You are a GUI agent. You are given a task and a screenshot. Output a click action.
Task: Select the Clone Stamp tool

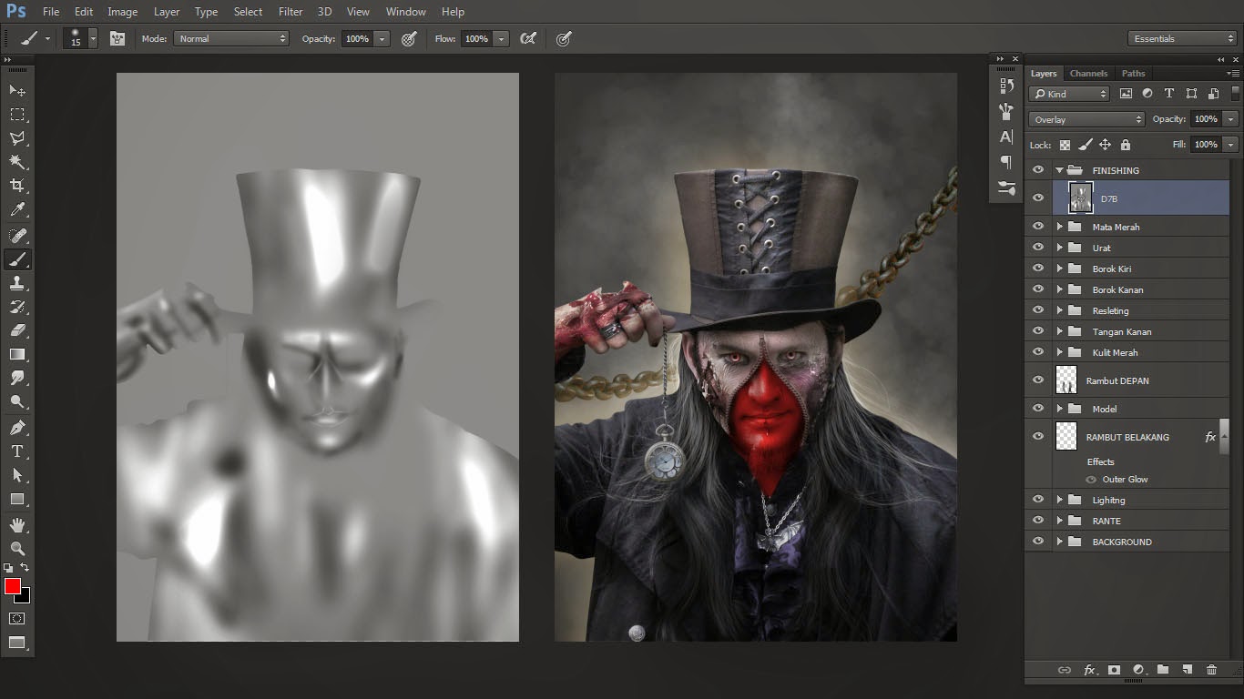point(17,283)
